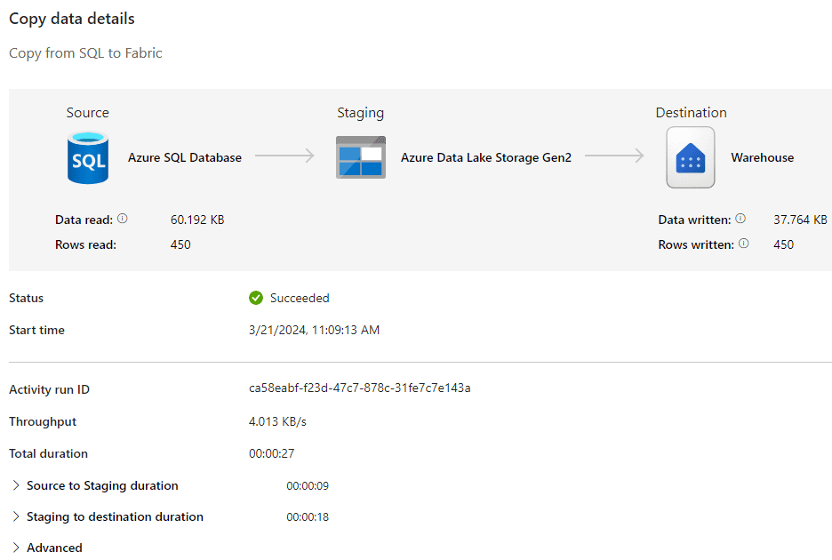Expand the Advanced section
This screenshot has height=560, width=832.
pyautogui.click(x=16, y=548)
